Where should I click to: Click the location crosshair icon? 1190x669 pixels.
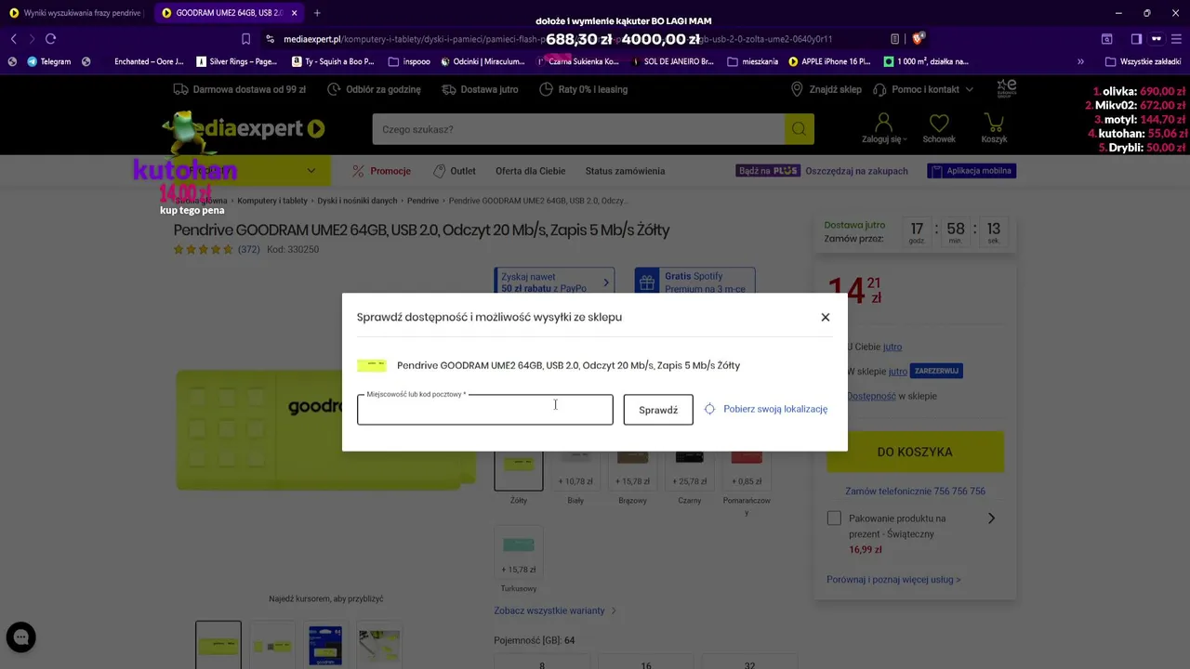click(x=709, y=409)
